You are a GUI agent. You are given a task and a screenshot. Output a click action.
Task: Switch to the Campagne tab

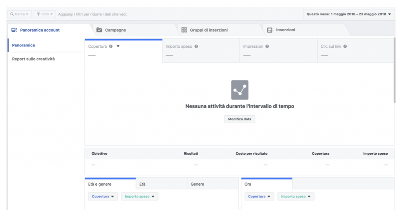(135, 30)
